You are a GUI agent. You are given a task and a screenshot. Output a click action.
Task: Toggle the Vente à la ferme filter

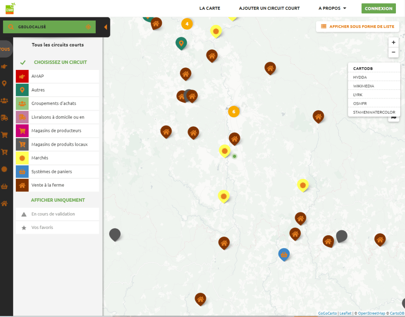tap(57, 185)
